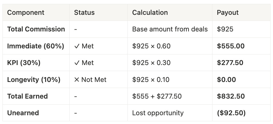This screenshot has width=273, height=124.
Task: Click the X icon beside Not Met
Action: click(77, 80)
